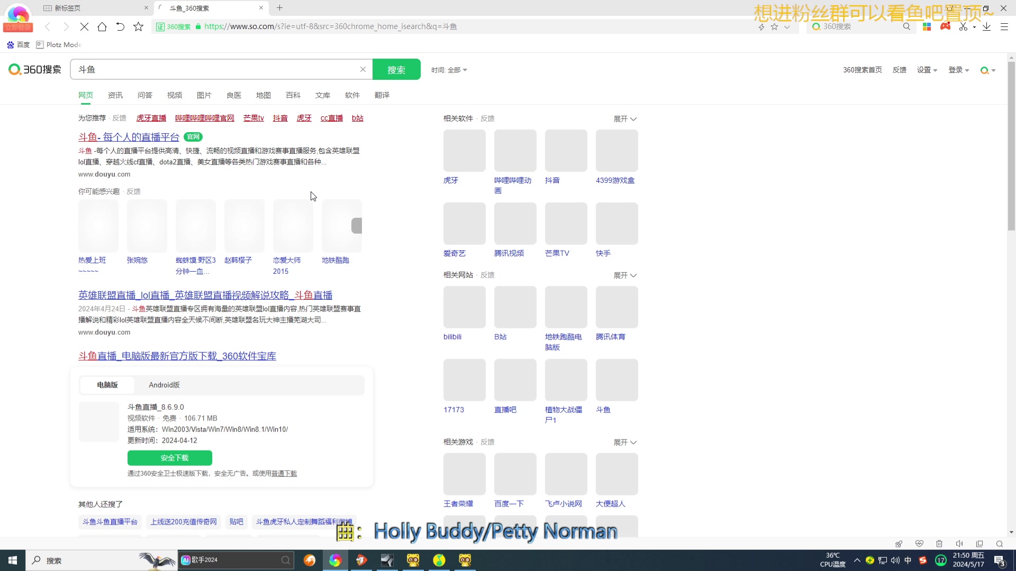This screenshot has width=1016, height=571.
Task: Expand the 相关游戏 section
Action: pyautogui.click(x=625, y=443)
